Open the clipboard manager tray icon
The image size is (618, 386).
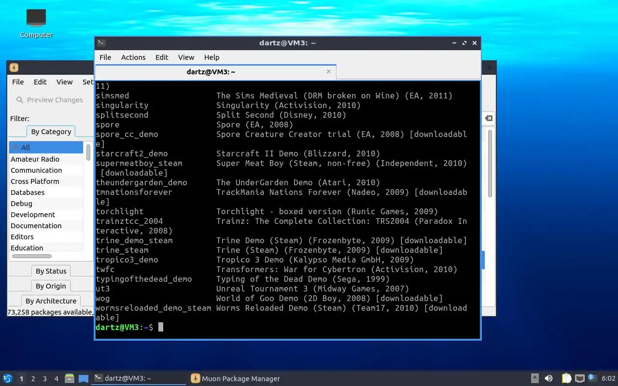[x=566, y=378]
